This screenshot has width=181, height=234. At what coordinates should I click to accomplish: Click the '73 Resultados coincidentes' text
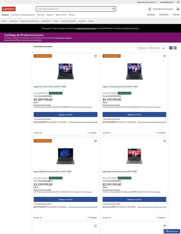(43, 46)
